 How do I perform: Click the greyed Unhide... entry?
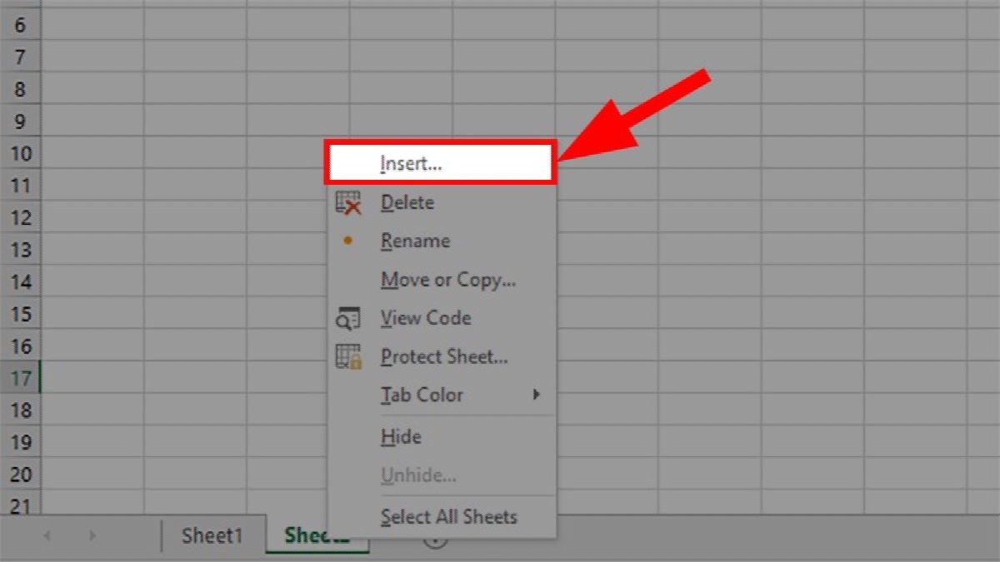440,476
